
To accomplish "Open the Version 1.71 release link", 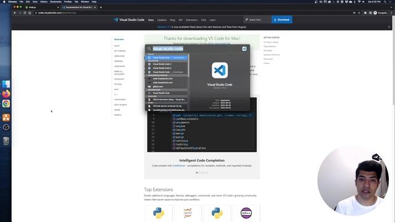I will pyautogui.click(x=164, y=27).
